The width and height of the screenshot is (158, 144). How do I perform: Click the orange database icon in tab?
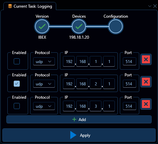pyautogui.click(x=10, y=6)
